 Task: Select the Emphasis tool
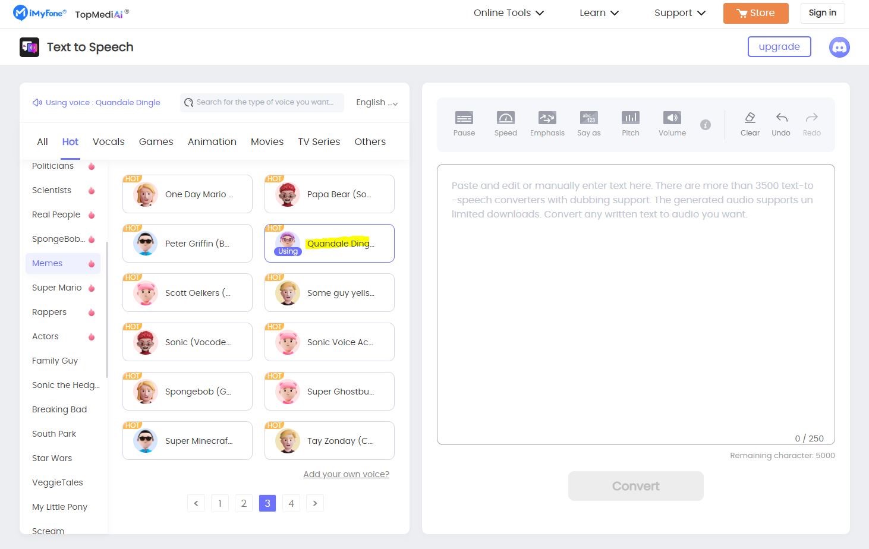547,118
